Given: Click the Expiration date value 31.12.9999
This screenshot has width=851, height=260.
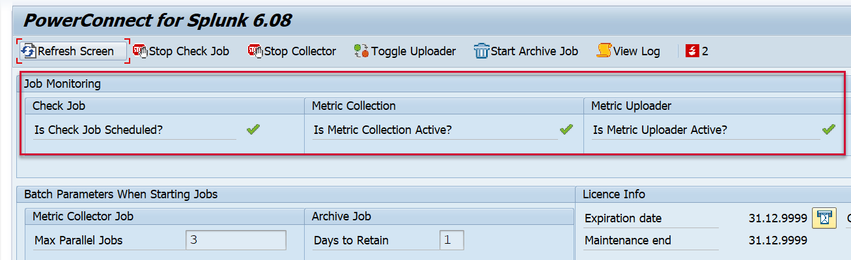Looking at the screenshot, I should pos(777,218).
